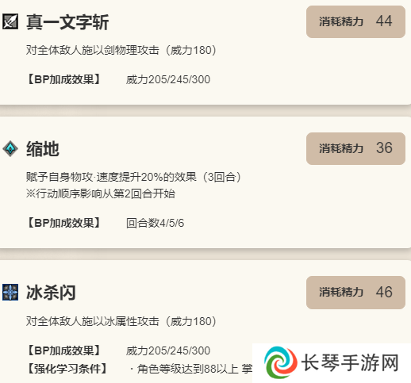Click the 缩地 description about 物攻·速度提升20%
Image resolution: width=411 pixels, height=383 pixels.
pos(133,177)
